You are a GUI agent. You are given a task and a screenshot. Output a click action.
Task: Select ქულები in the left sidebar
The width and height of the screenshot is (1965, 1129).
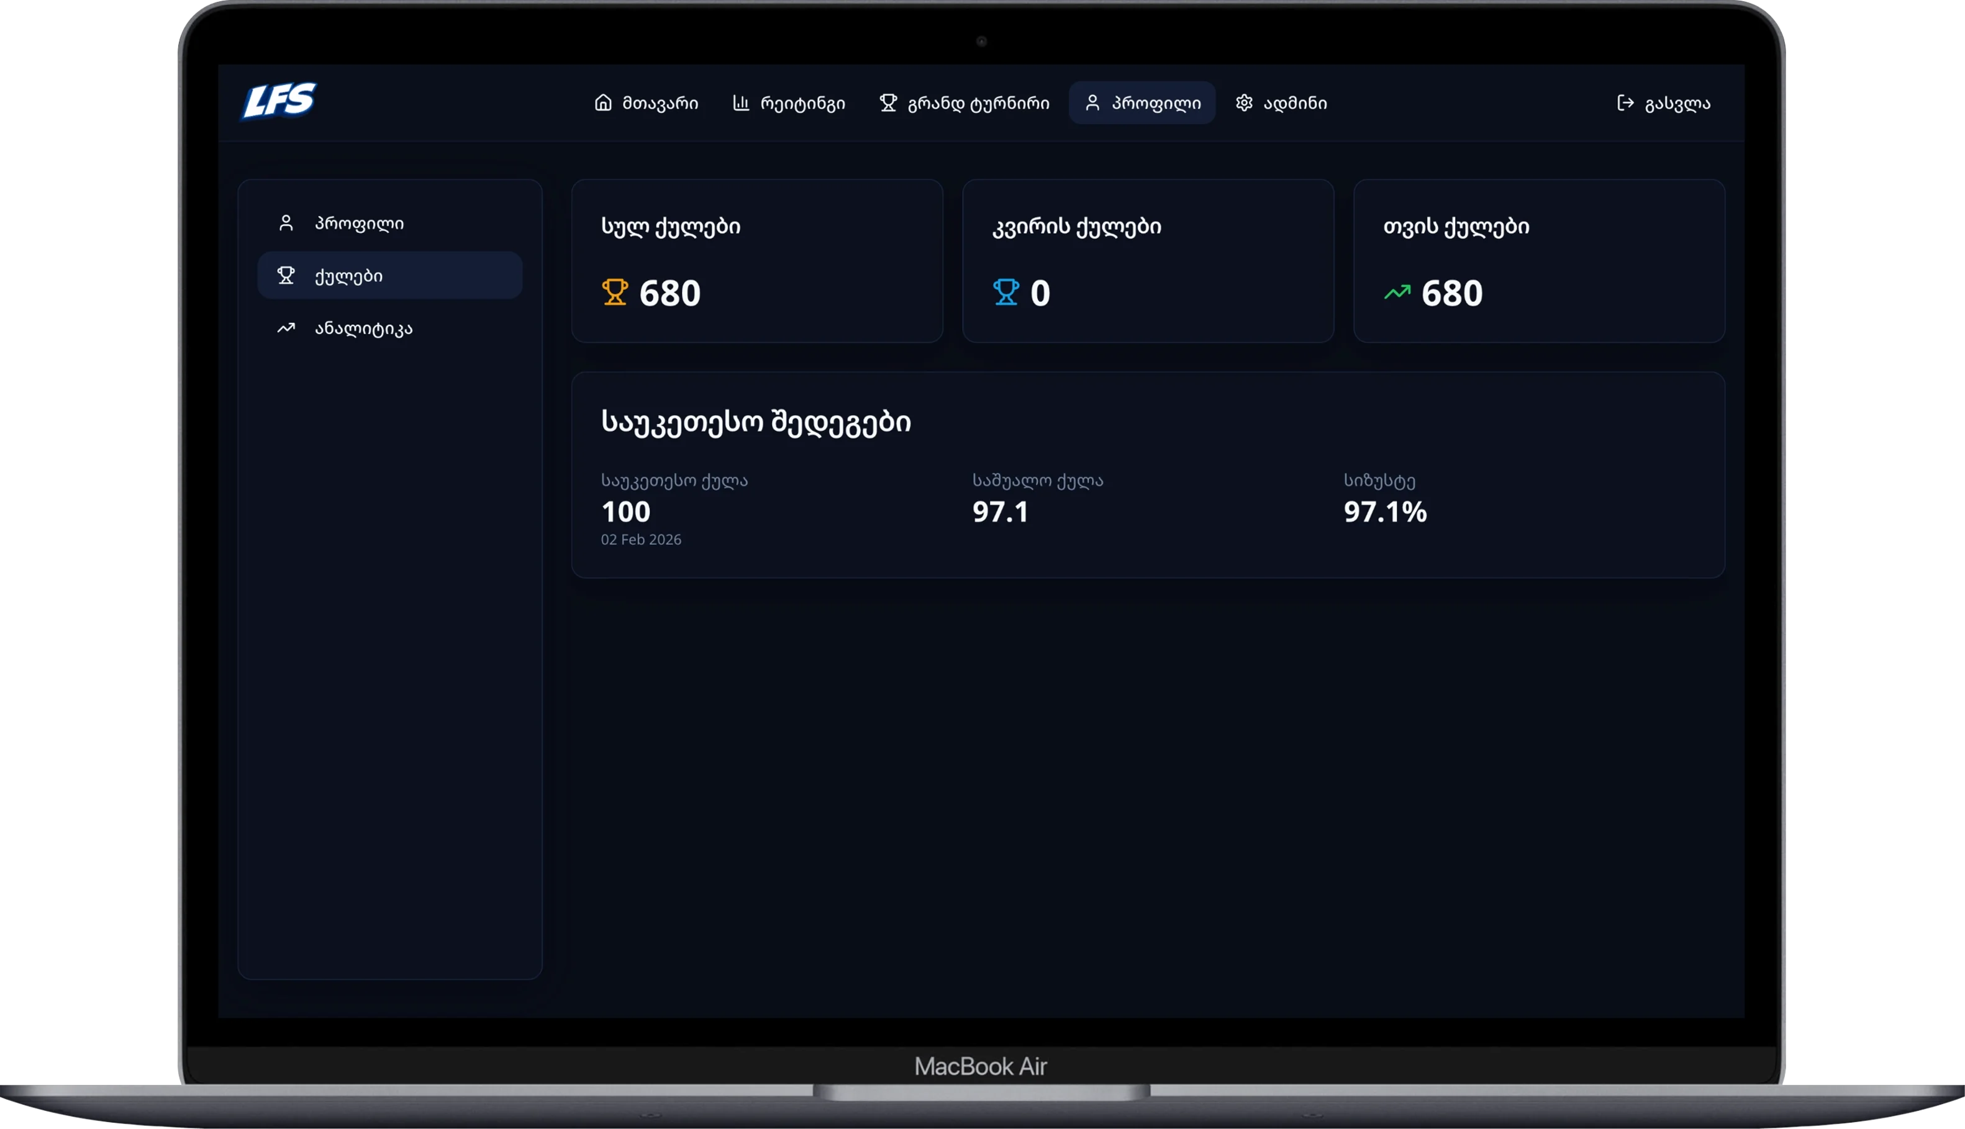(x=390, y=275)
